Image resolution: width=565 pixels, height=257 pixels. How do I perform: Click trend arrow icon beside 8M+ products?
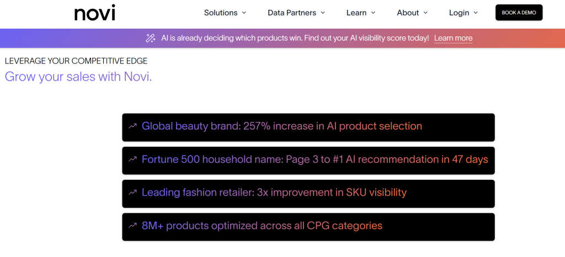click(132, 226)
